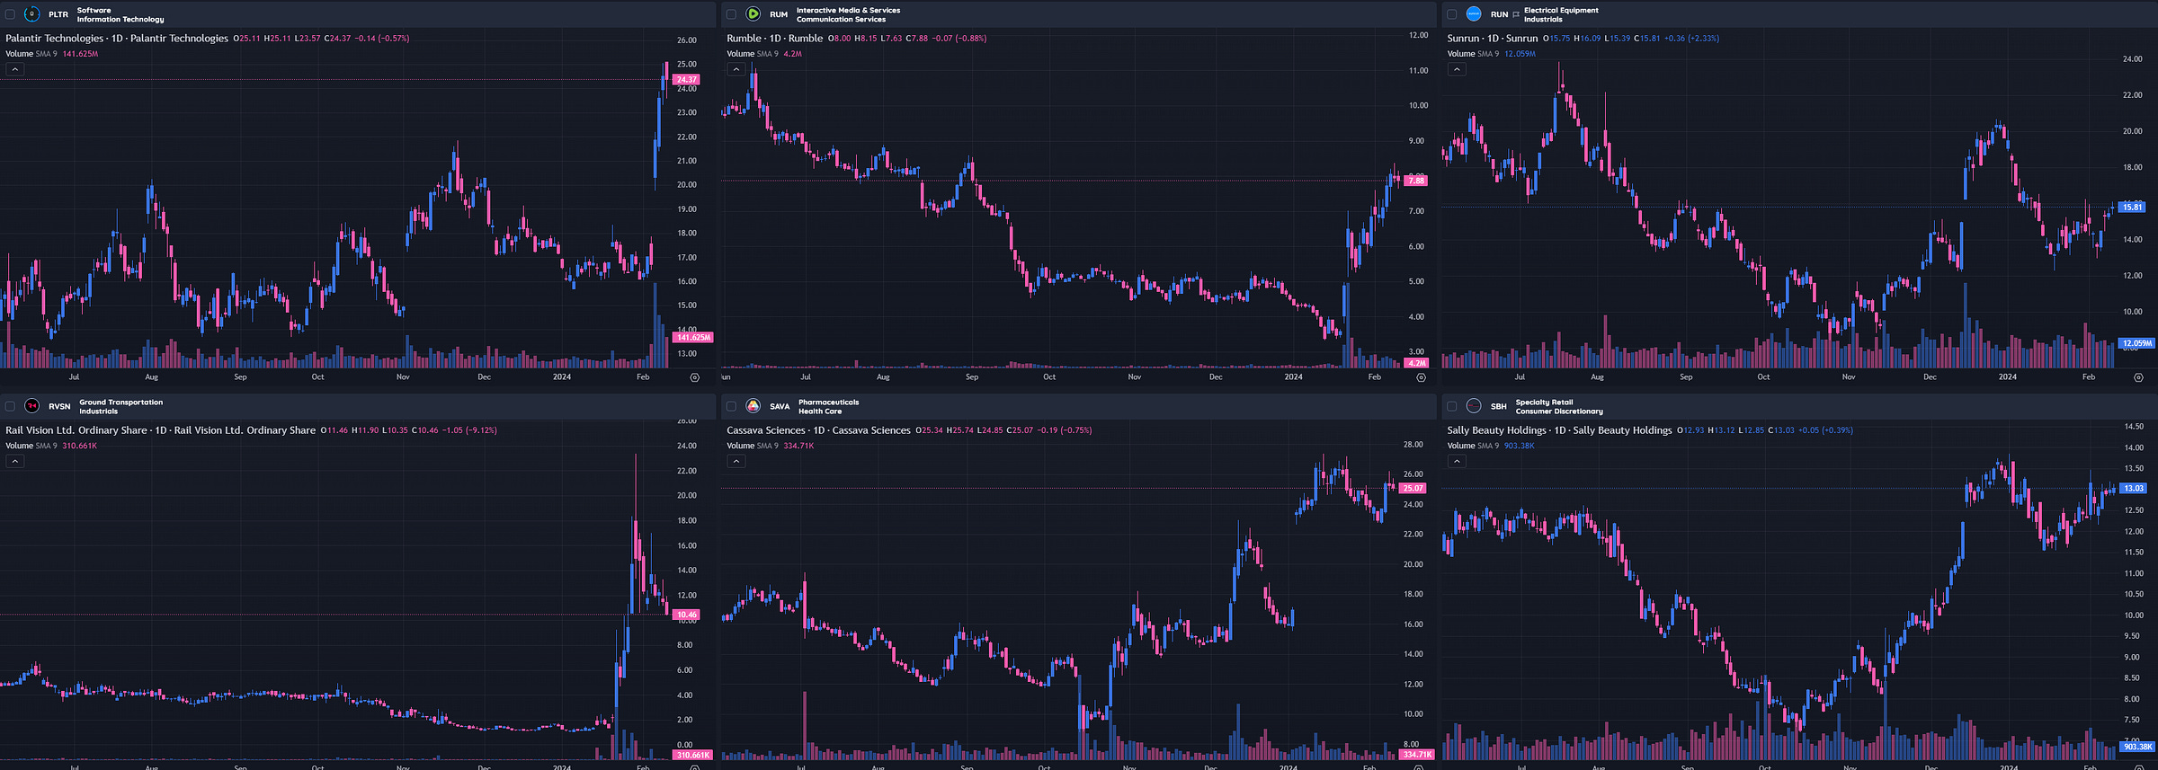Click the Palantir Technologies chart title
This screenshot has width=2158, height=770.
[117, 39]
